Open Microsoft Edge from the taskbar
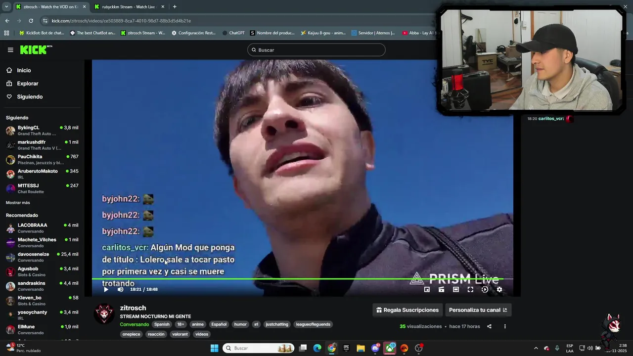The image size is (633, 356). pyautogui.click(x=317, y=348)
